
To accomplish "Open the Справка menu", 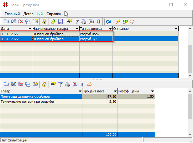I will pos(54,14).
